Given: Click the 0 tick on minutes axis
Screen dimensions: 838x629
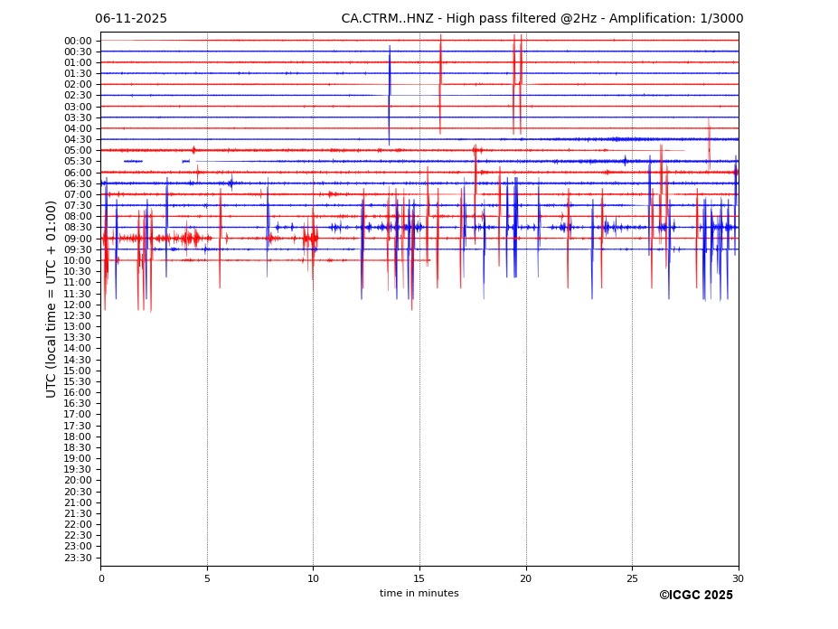Looking at the screenshot, I should [101, 578].
